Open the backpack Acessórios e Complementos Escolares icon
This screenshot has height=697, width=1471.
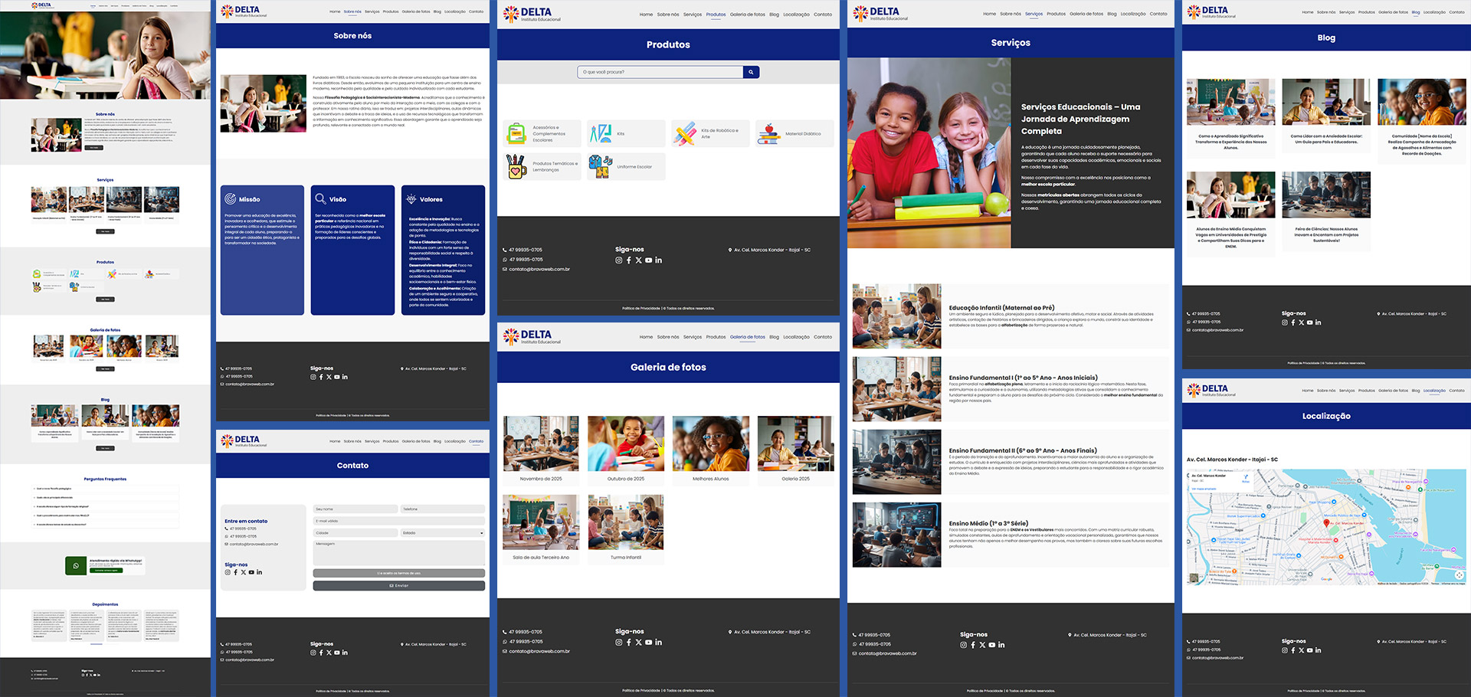(516, 134)
